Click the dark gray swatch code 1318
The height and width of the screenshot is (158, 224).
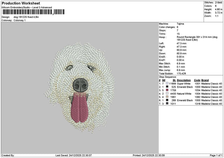tap(167, 103)
